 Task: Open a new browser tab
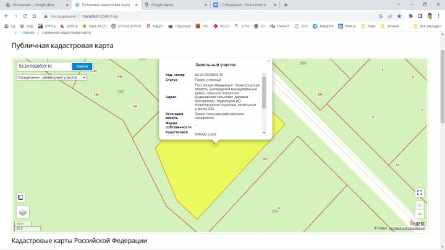click(286, 5)
